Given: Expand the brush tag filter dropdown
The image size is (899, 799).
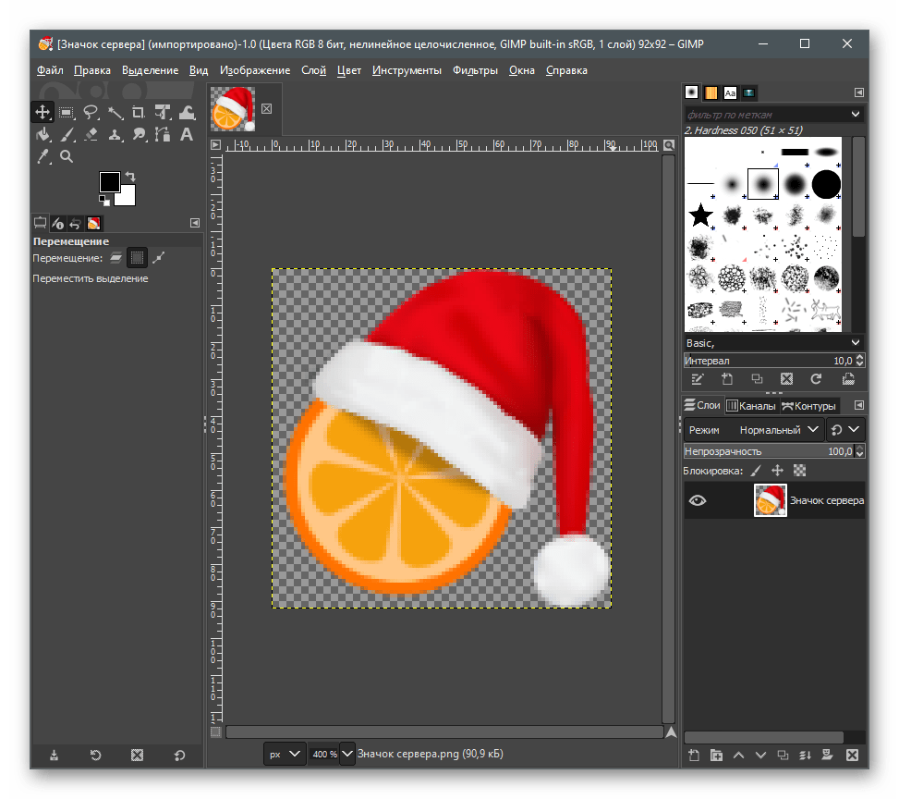Looking at the screenshot, I should (856, 115).
